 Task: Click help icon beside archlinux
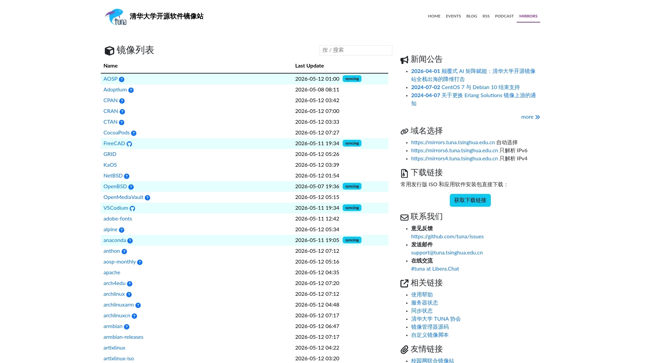click(x=129, y=294)
